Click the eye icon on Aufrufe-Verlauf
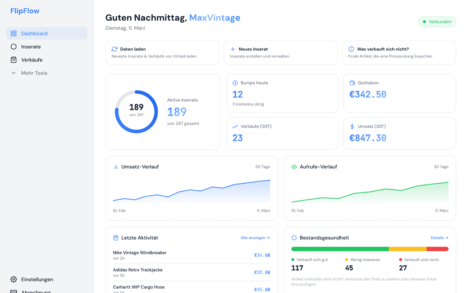468x293 pixels. [294, 167]
